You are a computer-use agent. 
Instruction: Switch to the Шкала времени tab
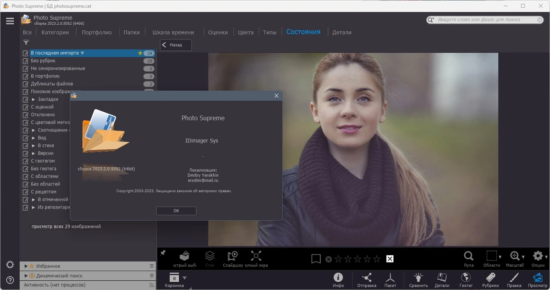[x=173, y=33]
